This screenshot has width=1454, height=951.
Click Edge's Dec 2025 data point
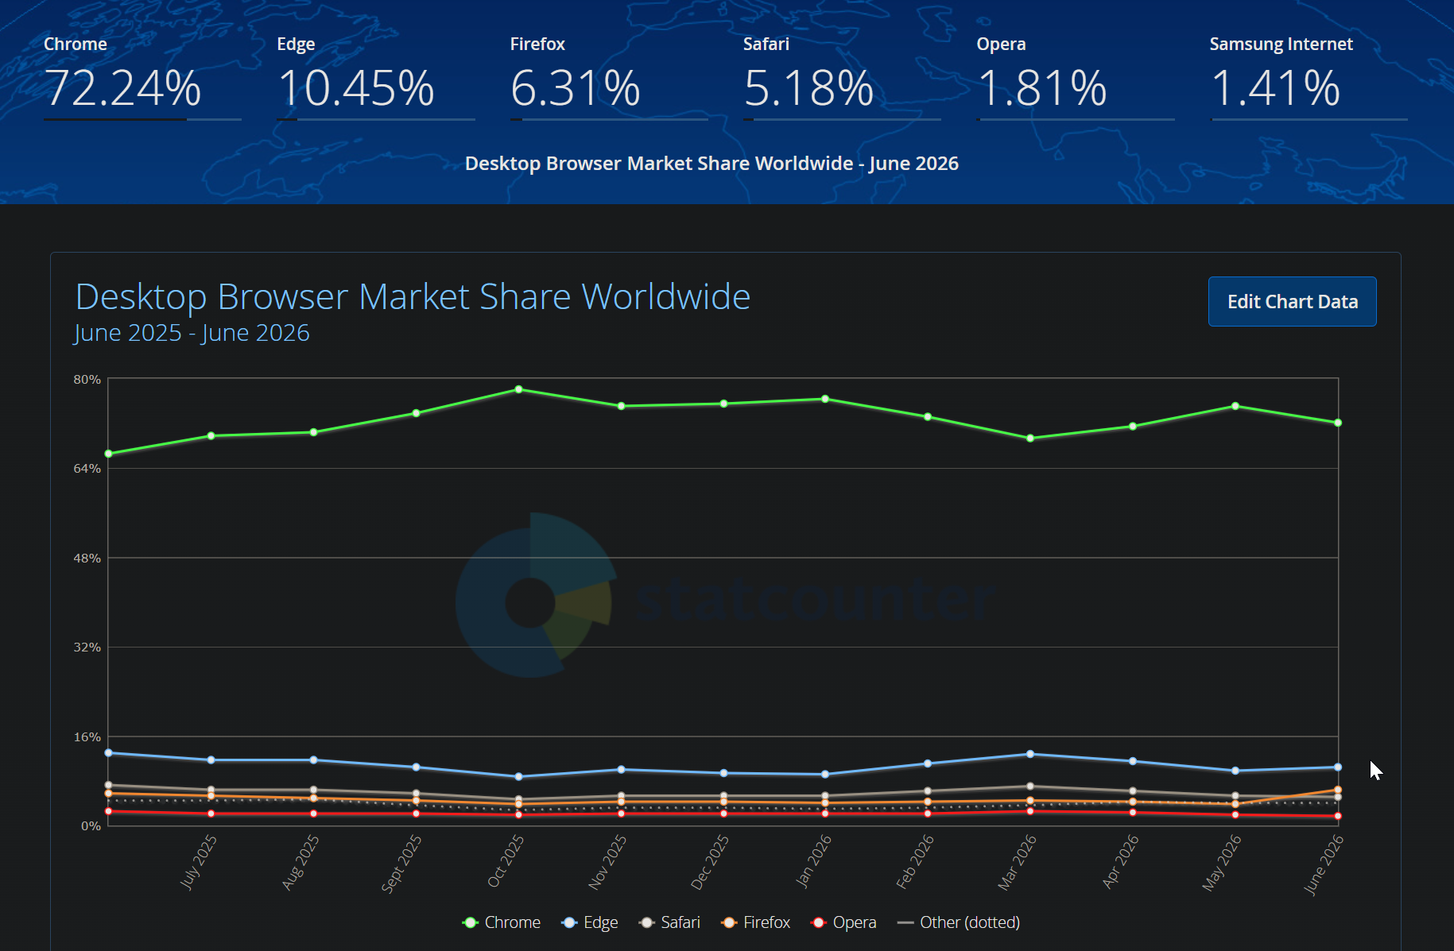[723, 773]
